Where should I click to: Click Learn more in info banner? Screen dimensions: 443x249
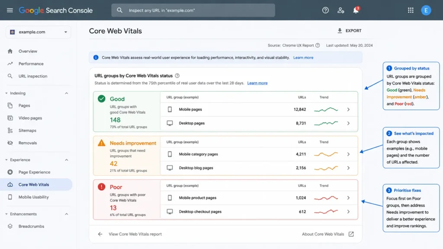click(x=303, y=57)
